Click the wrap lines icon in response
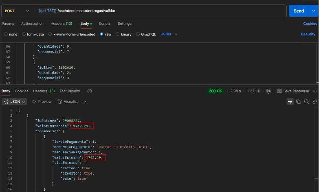Screen dimensions: 319x192 290,101
